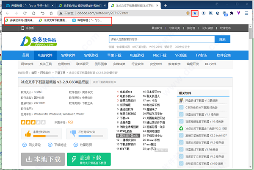Viewport: 254px width, 170px height.
Task: Click the orange thumbs-up 非常好 icon
Action: 28,134
